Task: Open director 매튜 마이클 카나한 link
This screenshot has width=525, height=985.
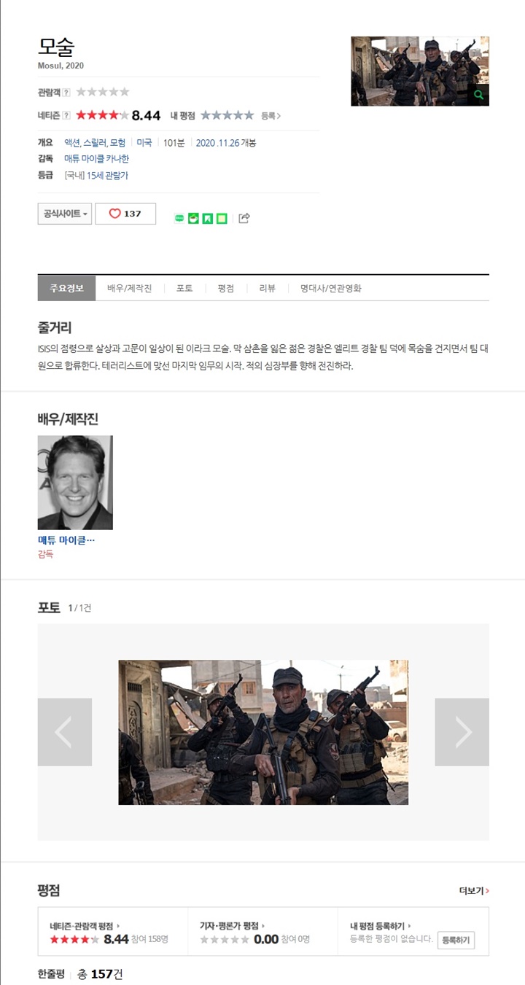Action: (x=96, y=159)
